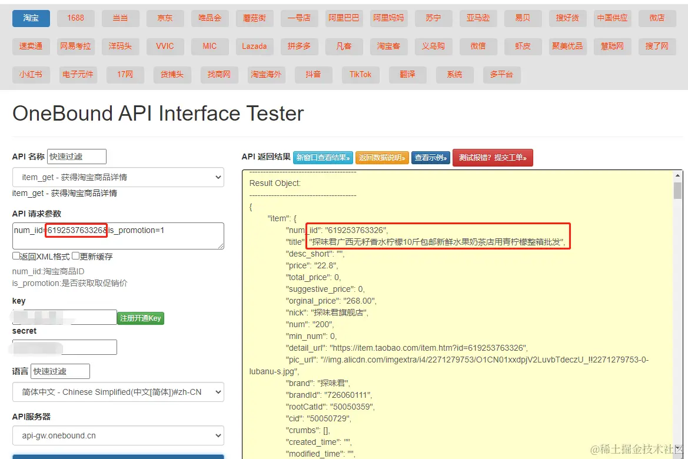The width and height of the screenshot is (688, 459).
Task: Open the 微店 platform tab
Action: [x=657, y=18]
